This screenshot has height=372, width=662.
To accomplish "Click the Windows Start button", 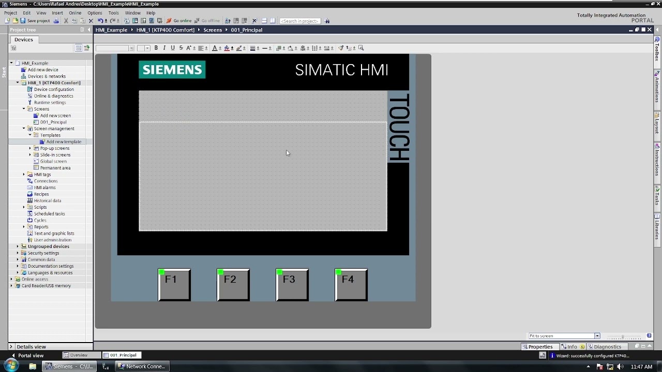I will pyautogui.click(x=11, y=366).
